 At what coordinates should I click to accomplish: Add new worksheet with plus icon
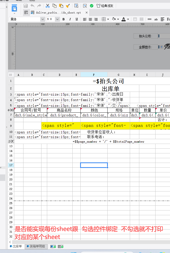[53, 246]
